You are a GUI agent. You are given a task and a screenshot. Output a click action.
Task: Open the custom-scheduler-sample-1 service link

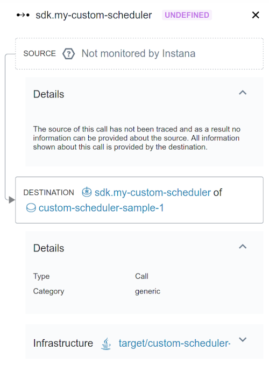tap(101, 208)
